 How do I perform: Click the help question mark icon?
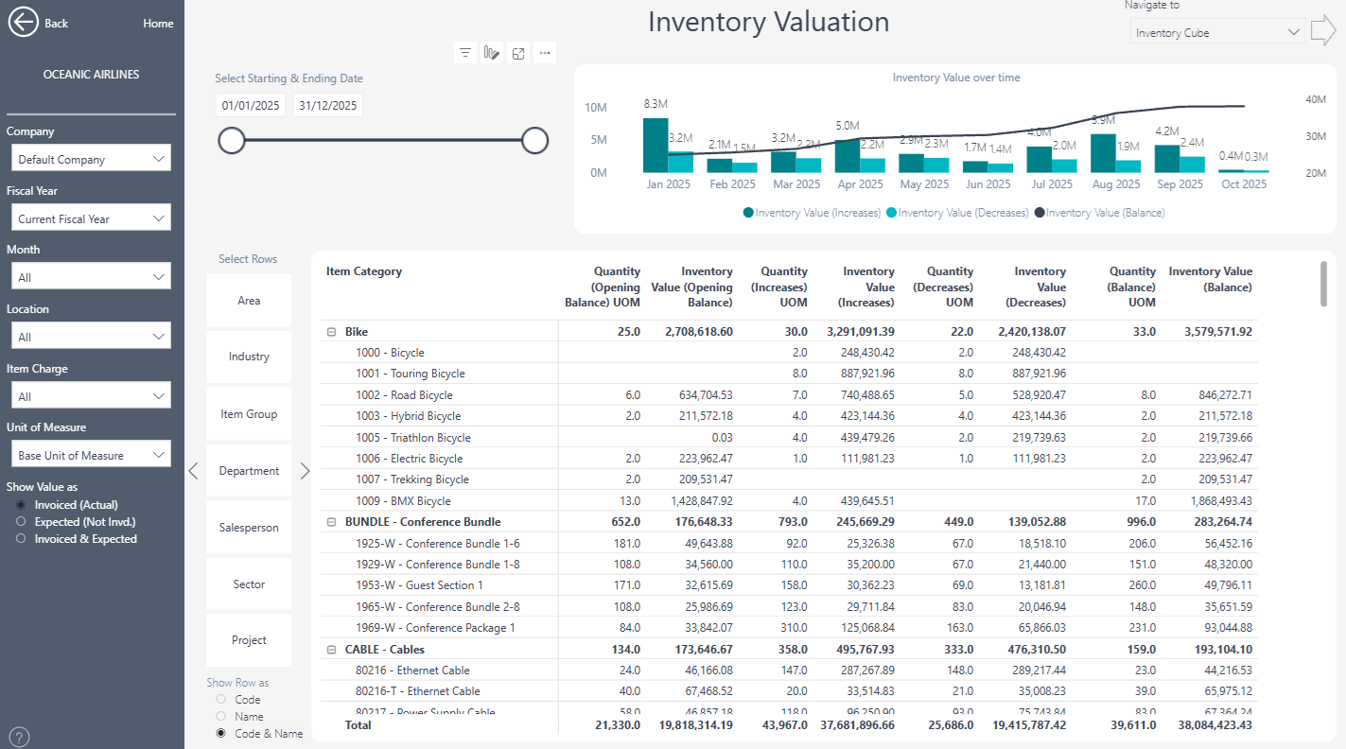(x=19, y=737)
